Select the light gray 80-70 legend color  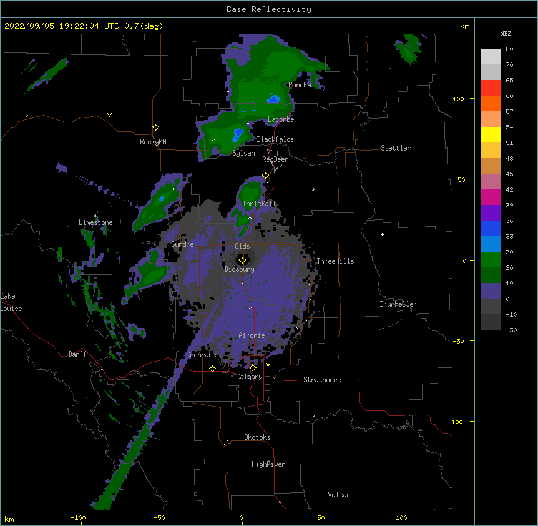coord(491,57)
